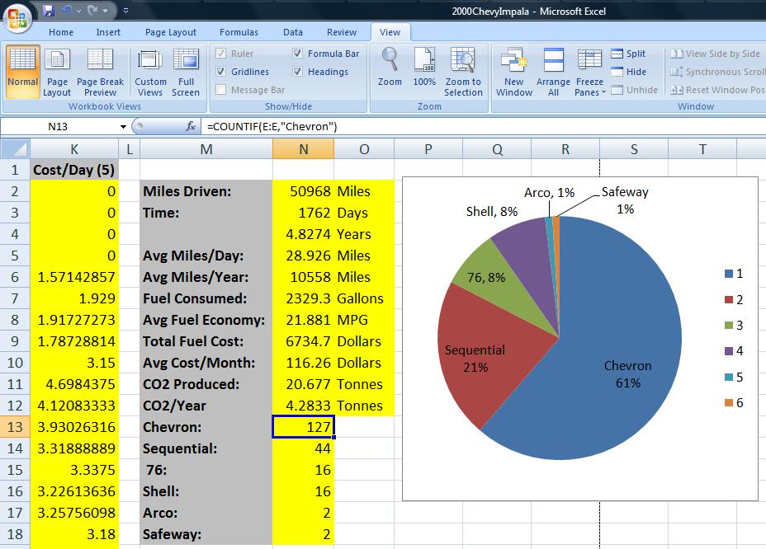766x549 pixels.
Task: Click the Unhide window command
Action: point(635,90)
